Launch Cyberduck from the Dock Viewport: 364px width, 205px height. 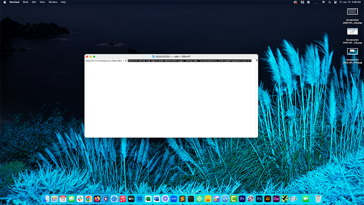208,199
